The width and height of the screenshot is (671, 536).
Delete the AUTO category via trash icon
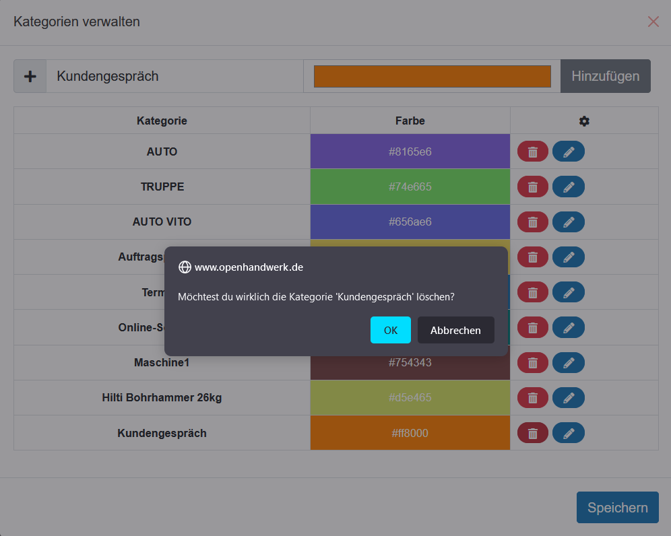pos(533,152)
